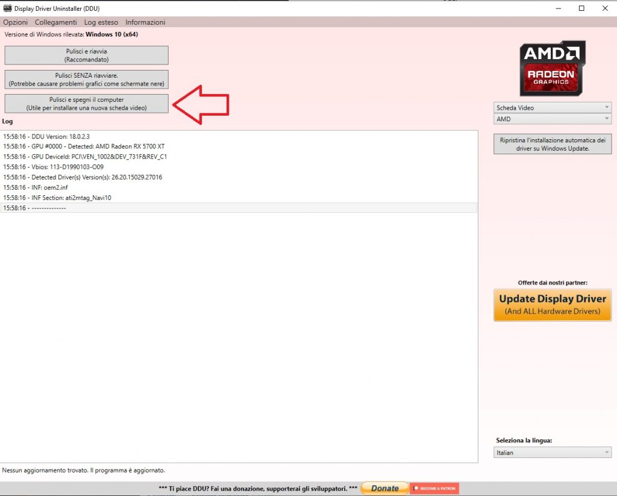
Task: Click Pulisci e spegni il computer button
Action: [87, 104]
